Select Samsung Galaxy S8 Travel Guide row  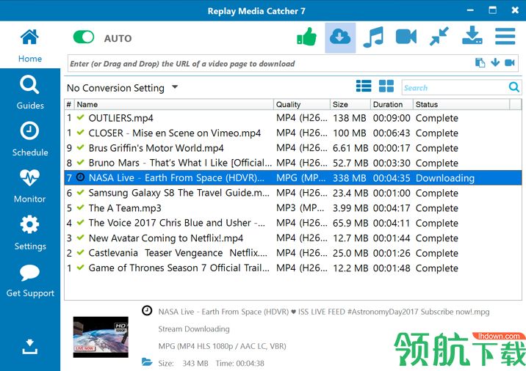click(x=293, y=193)
